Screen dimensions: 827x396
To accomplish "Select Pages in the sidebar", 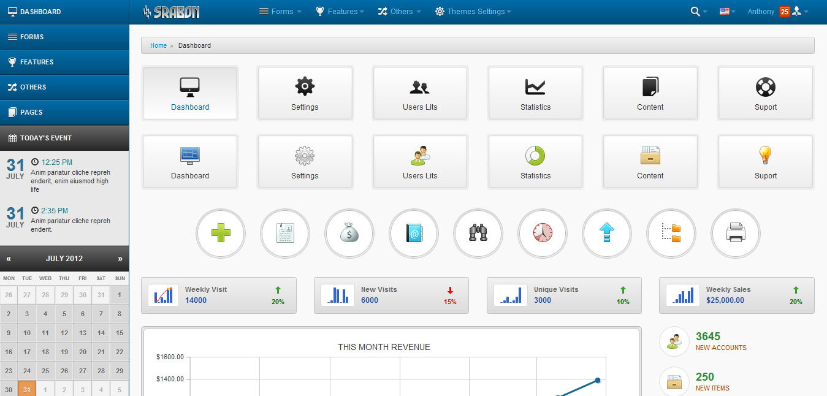I will (x=64, y=112).
